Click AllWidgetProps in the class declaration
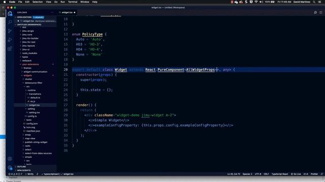 click(201, 70)
